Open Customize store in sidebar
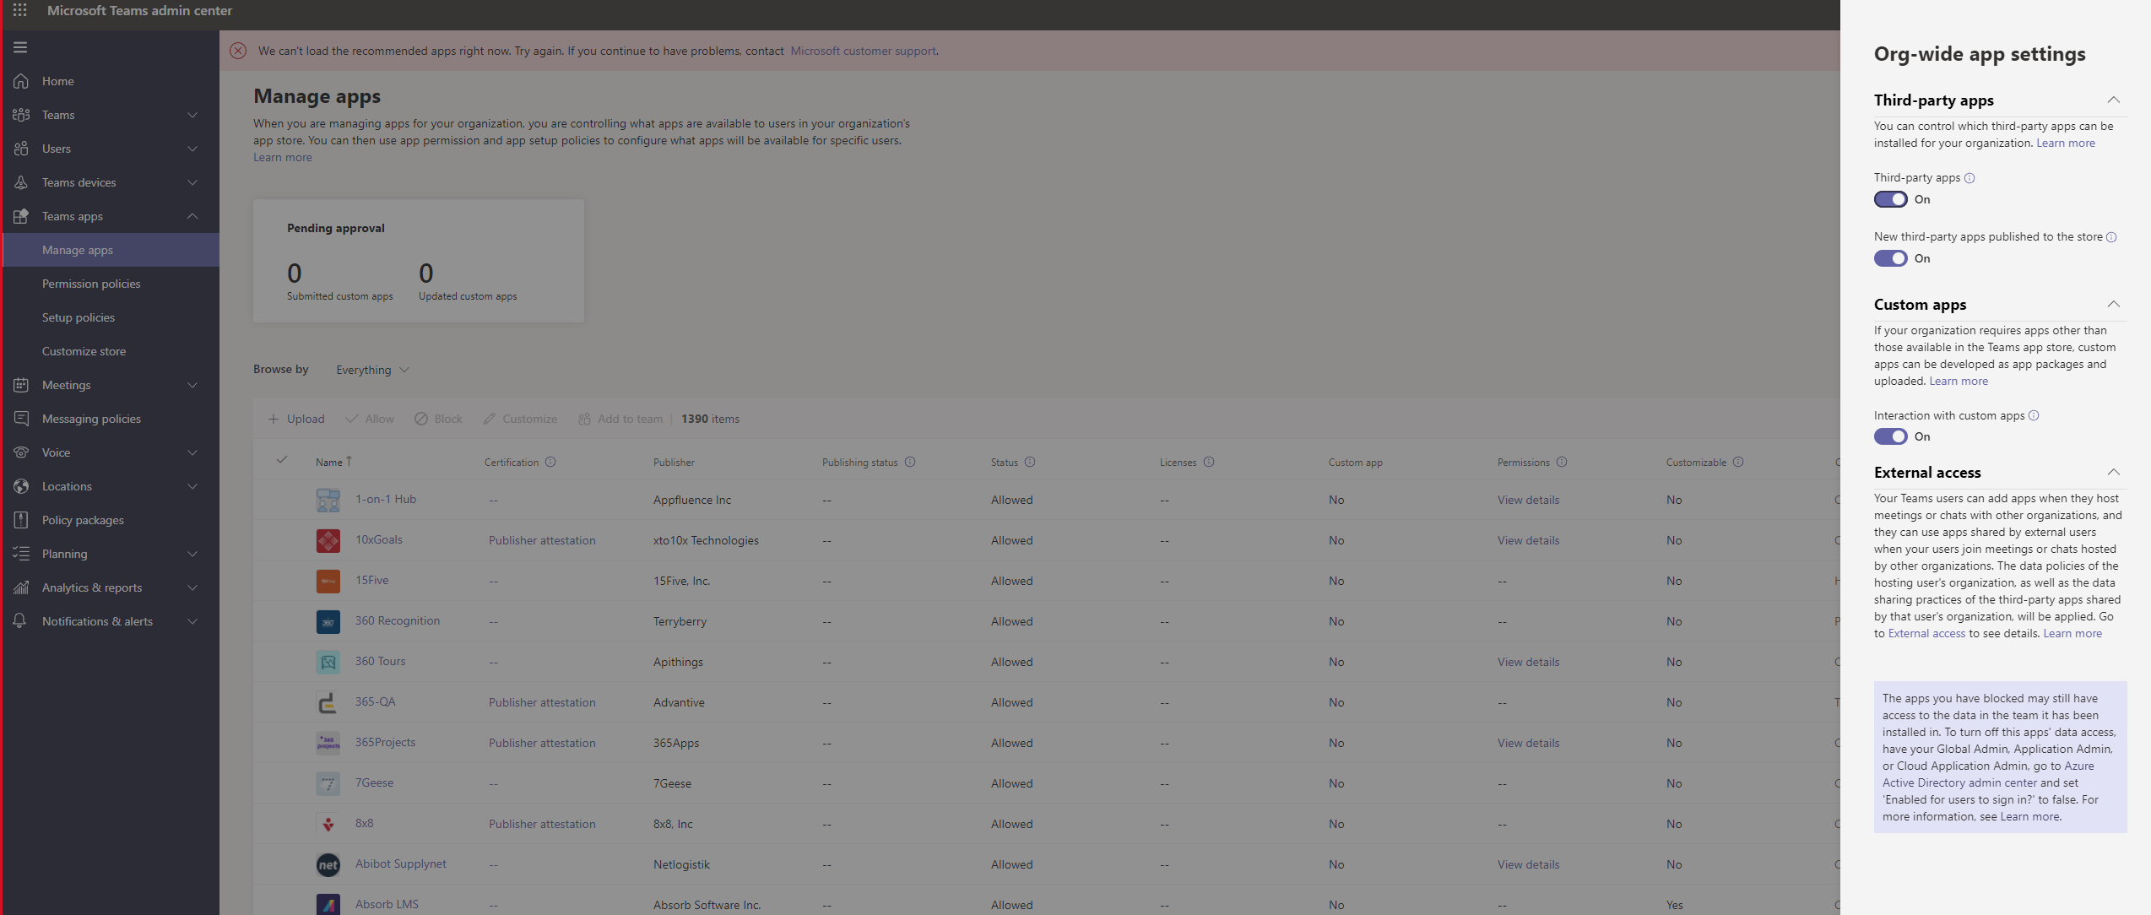 point(111,351)
